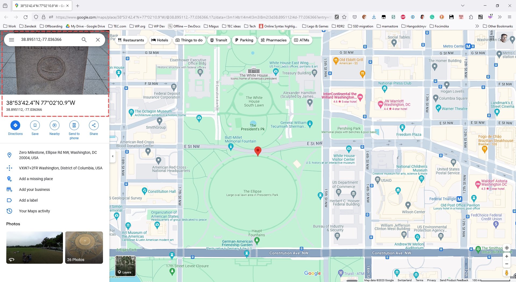
Task: Expand the bookmarks overflow chevron
Action: (477, 26)
